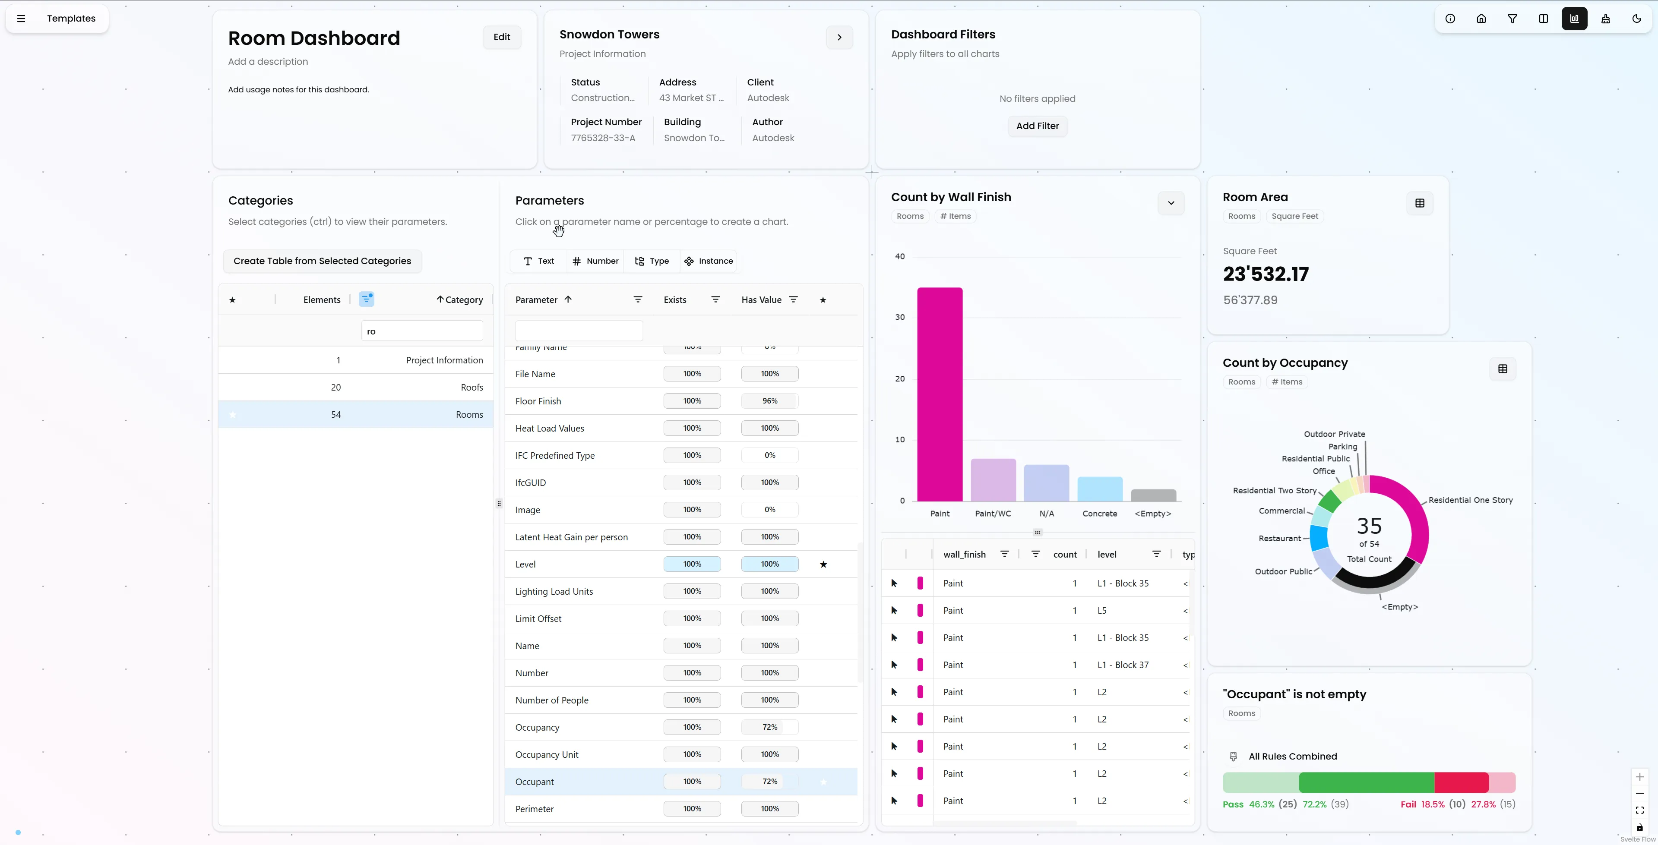Select the Number parameter type tab
Screen dimensions: 1658x845
(x=595, y=261)
